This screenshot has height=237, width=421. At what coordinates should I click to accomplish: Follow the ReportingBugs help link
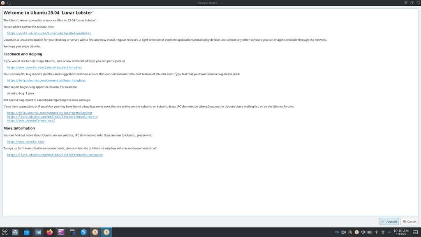click(x=46, y=81)
